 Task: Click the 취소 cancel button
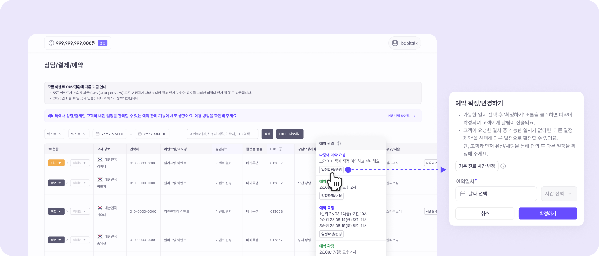click(485, 214)
